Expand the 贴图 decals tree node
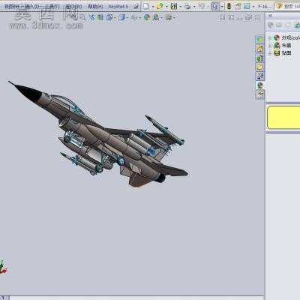 coord(270,53)
